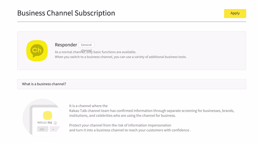The height and width of the screenshot is (143, 258).
Task: Expand the 'What is a business channel?' section
Action: [132, 84]
